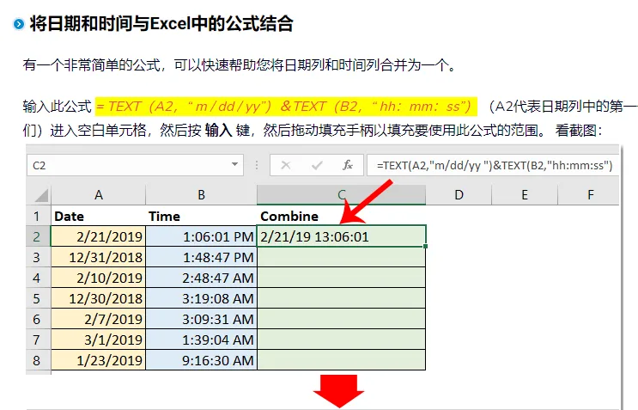Select row 4 header

tap(39, 278)
